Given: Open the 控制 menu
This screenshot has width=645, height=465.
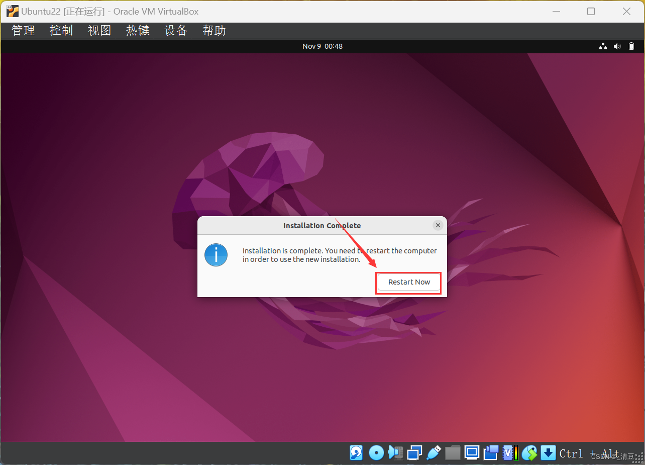Looking at the screenshot, I should pos(61,31).
